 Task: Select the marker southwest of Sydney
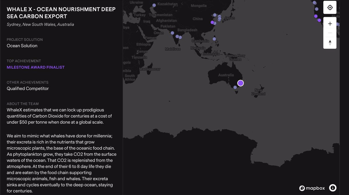(x=235, y=87)
